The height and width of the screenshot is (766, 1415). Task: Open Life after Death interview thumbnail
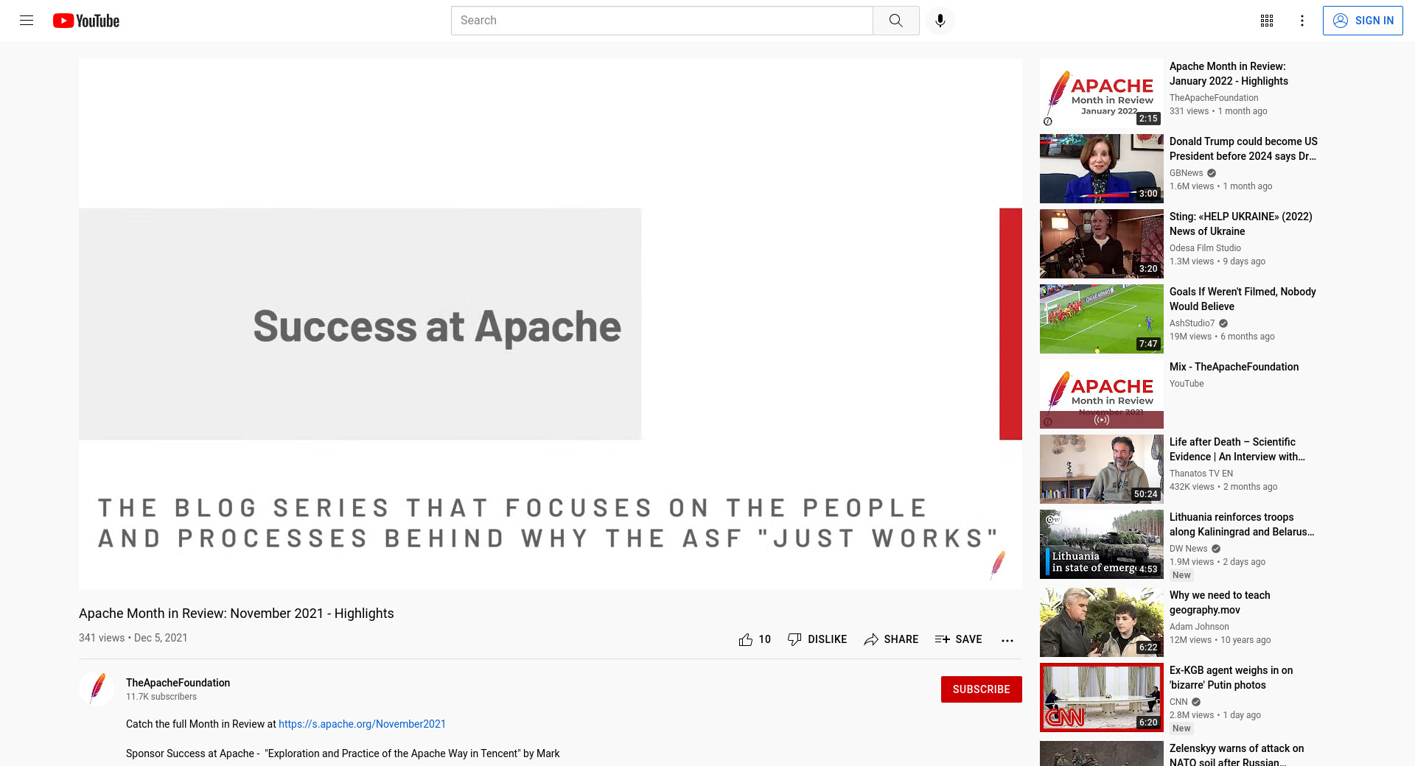tap(1101, 469)
